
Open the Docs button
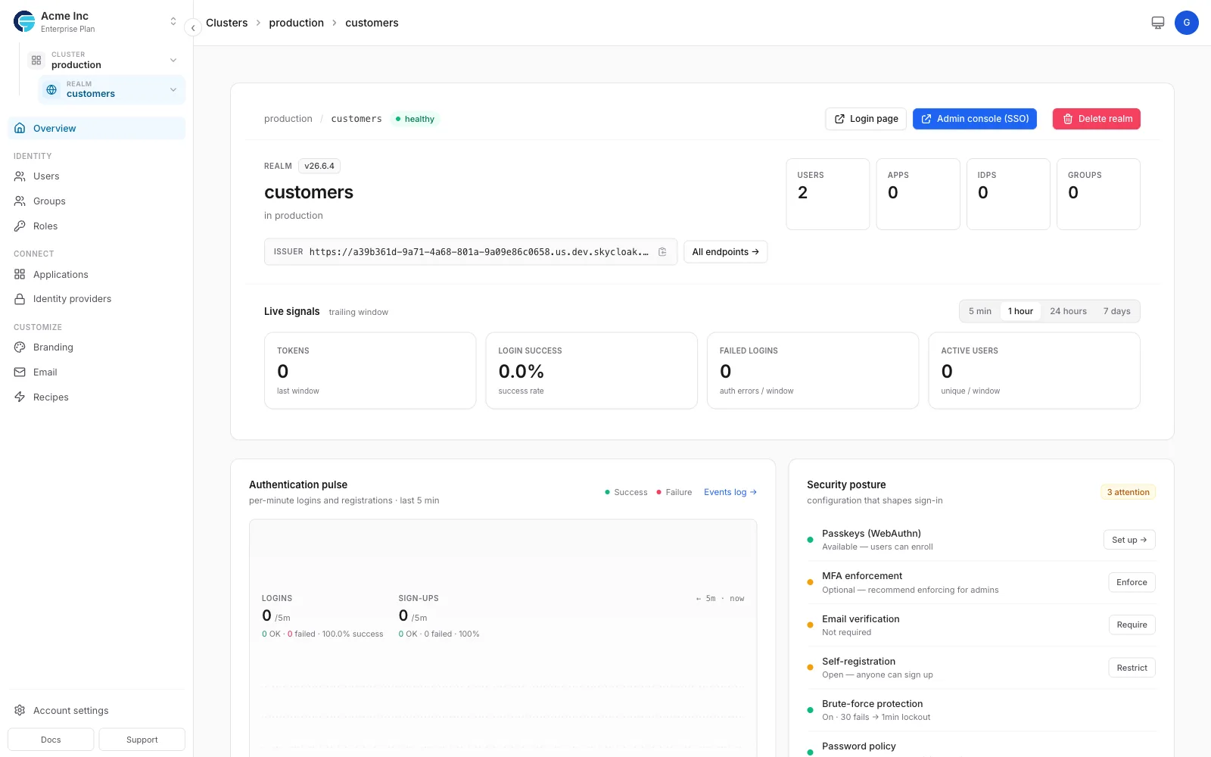[51, 740]
